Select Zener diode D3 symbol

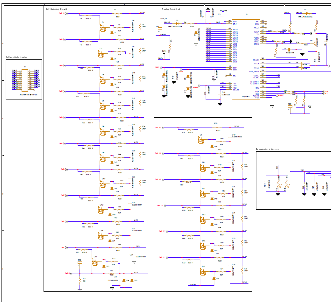point(112,33)
